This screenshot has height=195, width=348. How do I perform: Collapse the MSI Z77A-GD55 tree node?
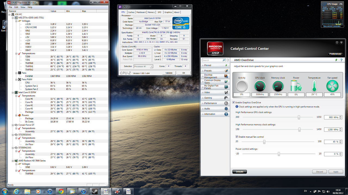[x=13, y=18]
